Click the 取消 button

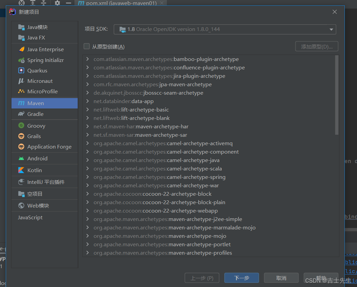coord(281,278)
